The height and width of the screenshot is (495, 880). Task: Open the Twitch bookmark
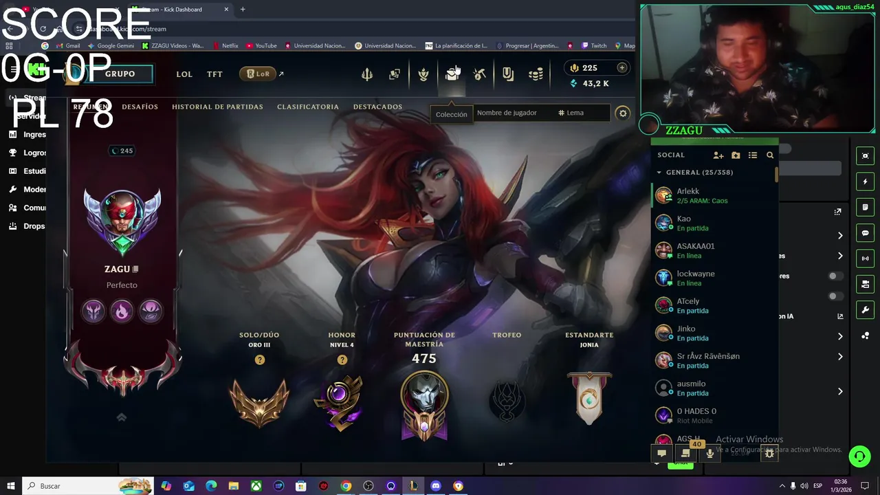594,46
